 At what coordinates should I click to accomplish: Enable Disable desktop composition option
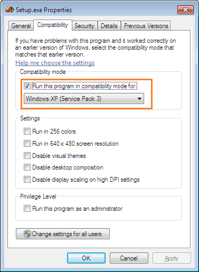click(27, 167)
